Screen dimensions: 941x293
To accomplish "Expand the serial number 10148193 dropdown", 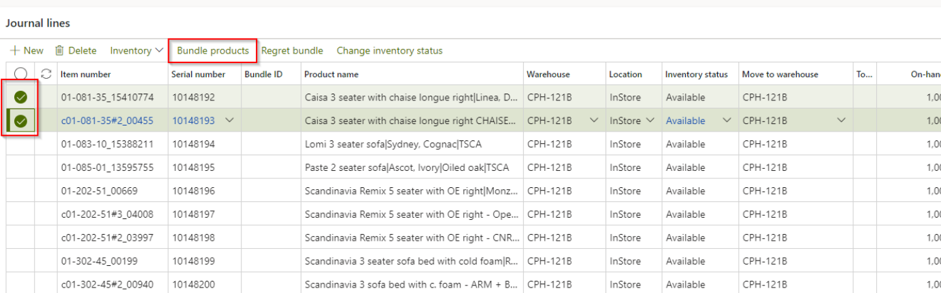I will click(x=229, y=121).
